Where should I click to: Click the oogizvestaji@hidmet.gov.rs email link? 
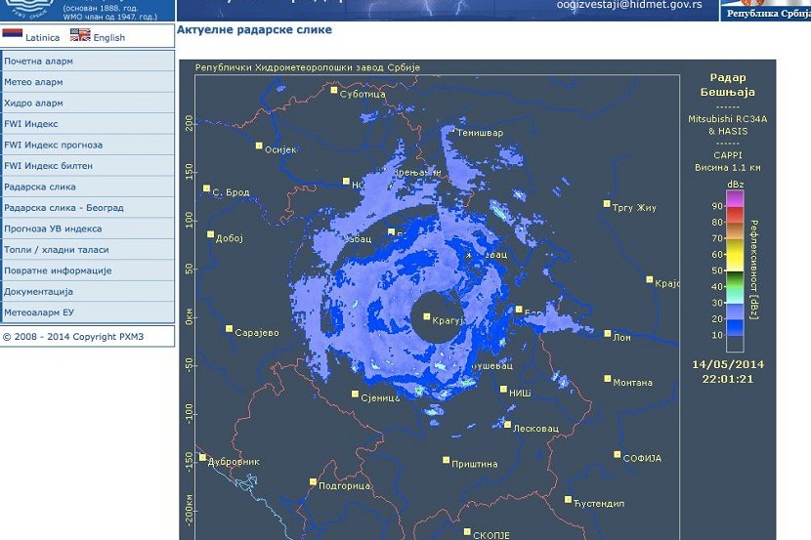click(629, 5)
